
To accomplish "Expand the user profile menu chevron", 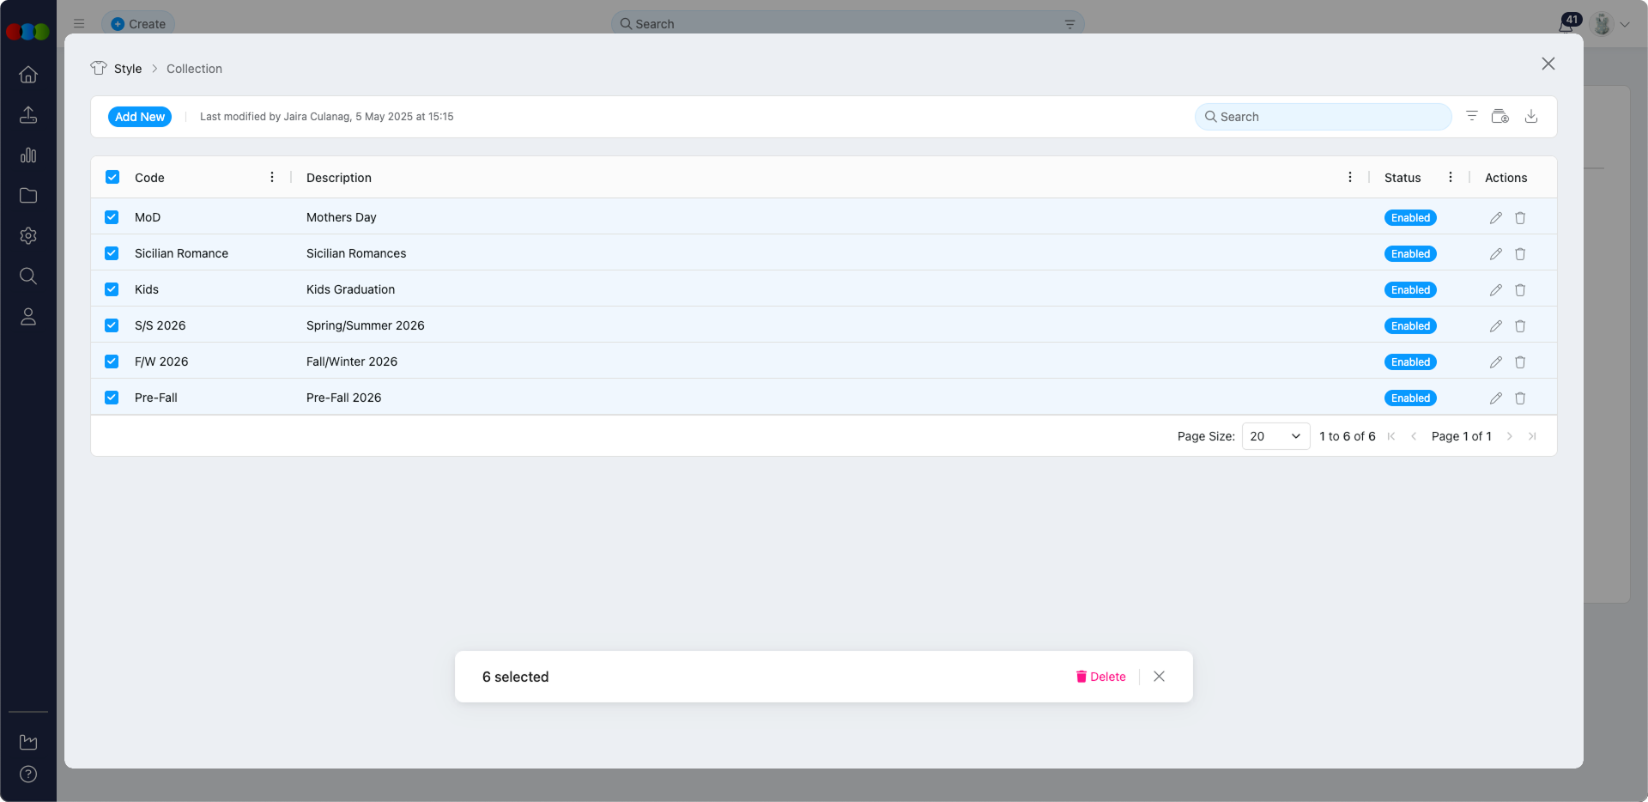I will pos(1625,25).
